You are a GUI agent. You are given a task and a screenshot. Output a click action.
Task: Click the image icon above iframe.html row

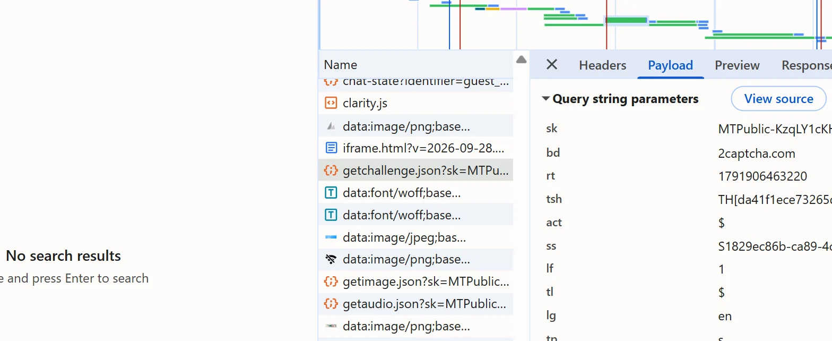331,126
